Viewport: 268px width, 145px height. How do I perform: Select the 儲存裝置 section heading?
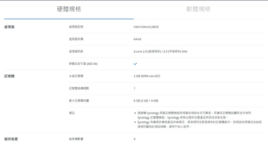pyautogui.click(x=11, y=139)
